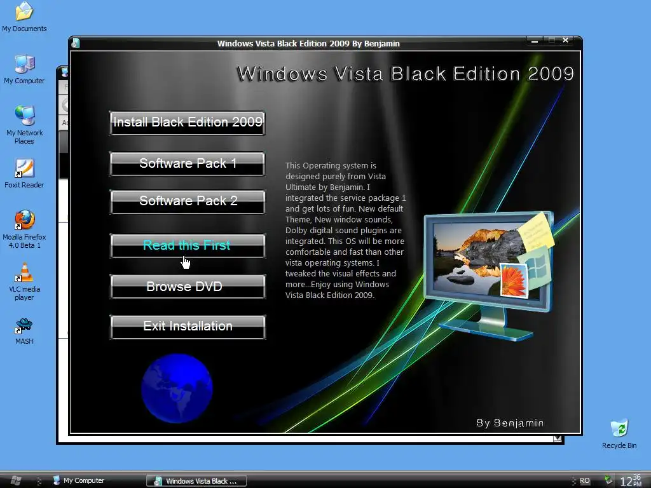This screenshot has height=488, width=651.
Task: Select My Computer desktop icon
Action: pyautogui.click(x=24, y=69)
